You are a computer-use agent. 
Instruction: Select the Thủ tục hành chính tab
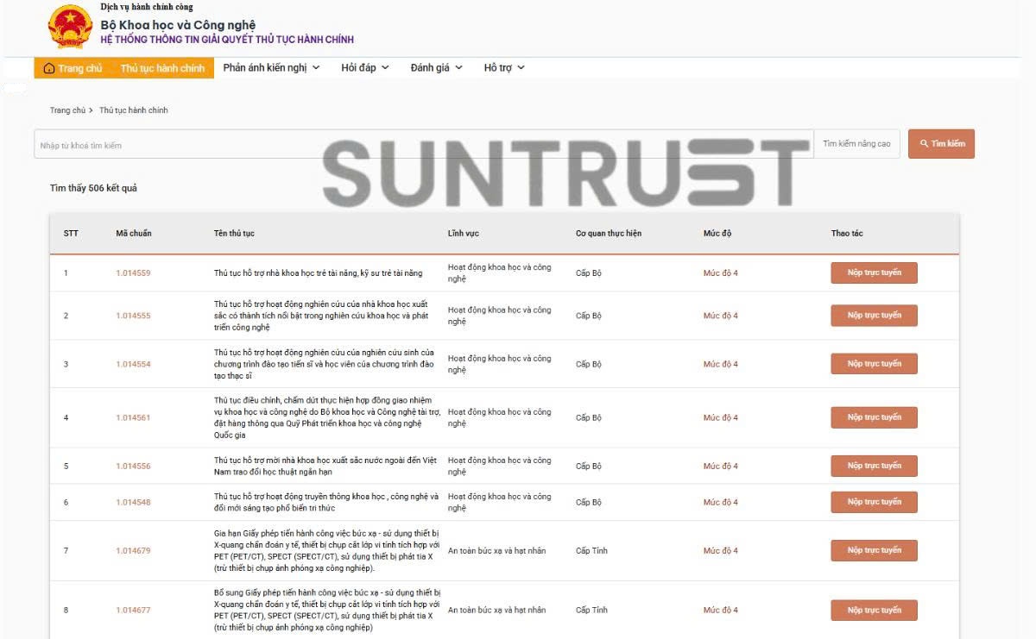tap(162, 68)
